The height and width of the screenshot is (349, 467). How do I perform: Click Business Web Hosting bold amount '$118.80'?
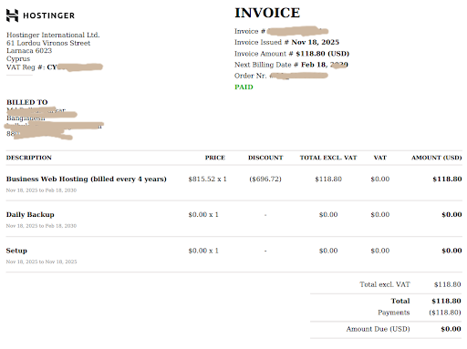point(447,179)
